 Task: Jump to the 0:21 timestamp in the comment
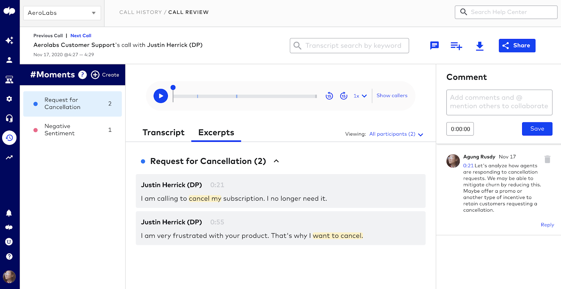click(x=468, y=166)
